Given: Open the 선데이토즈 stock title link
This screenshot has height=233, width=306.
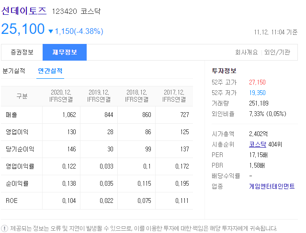Looking at the screenshot, I should [24, 11].
